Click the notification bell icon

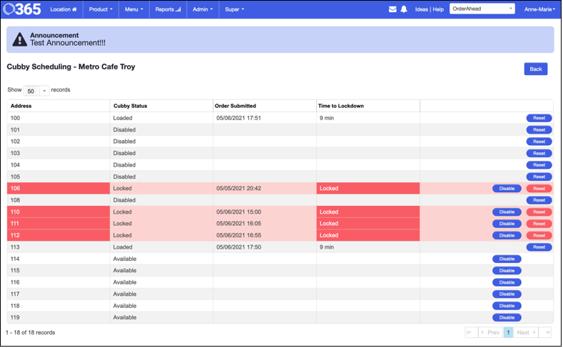tap(404, 9)
